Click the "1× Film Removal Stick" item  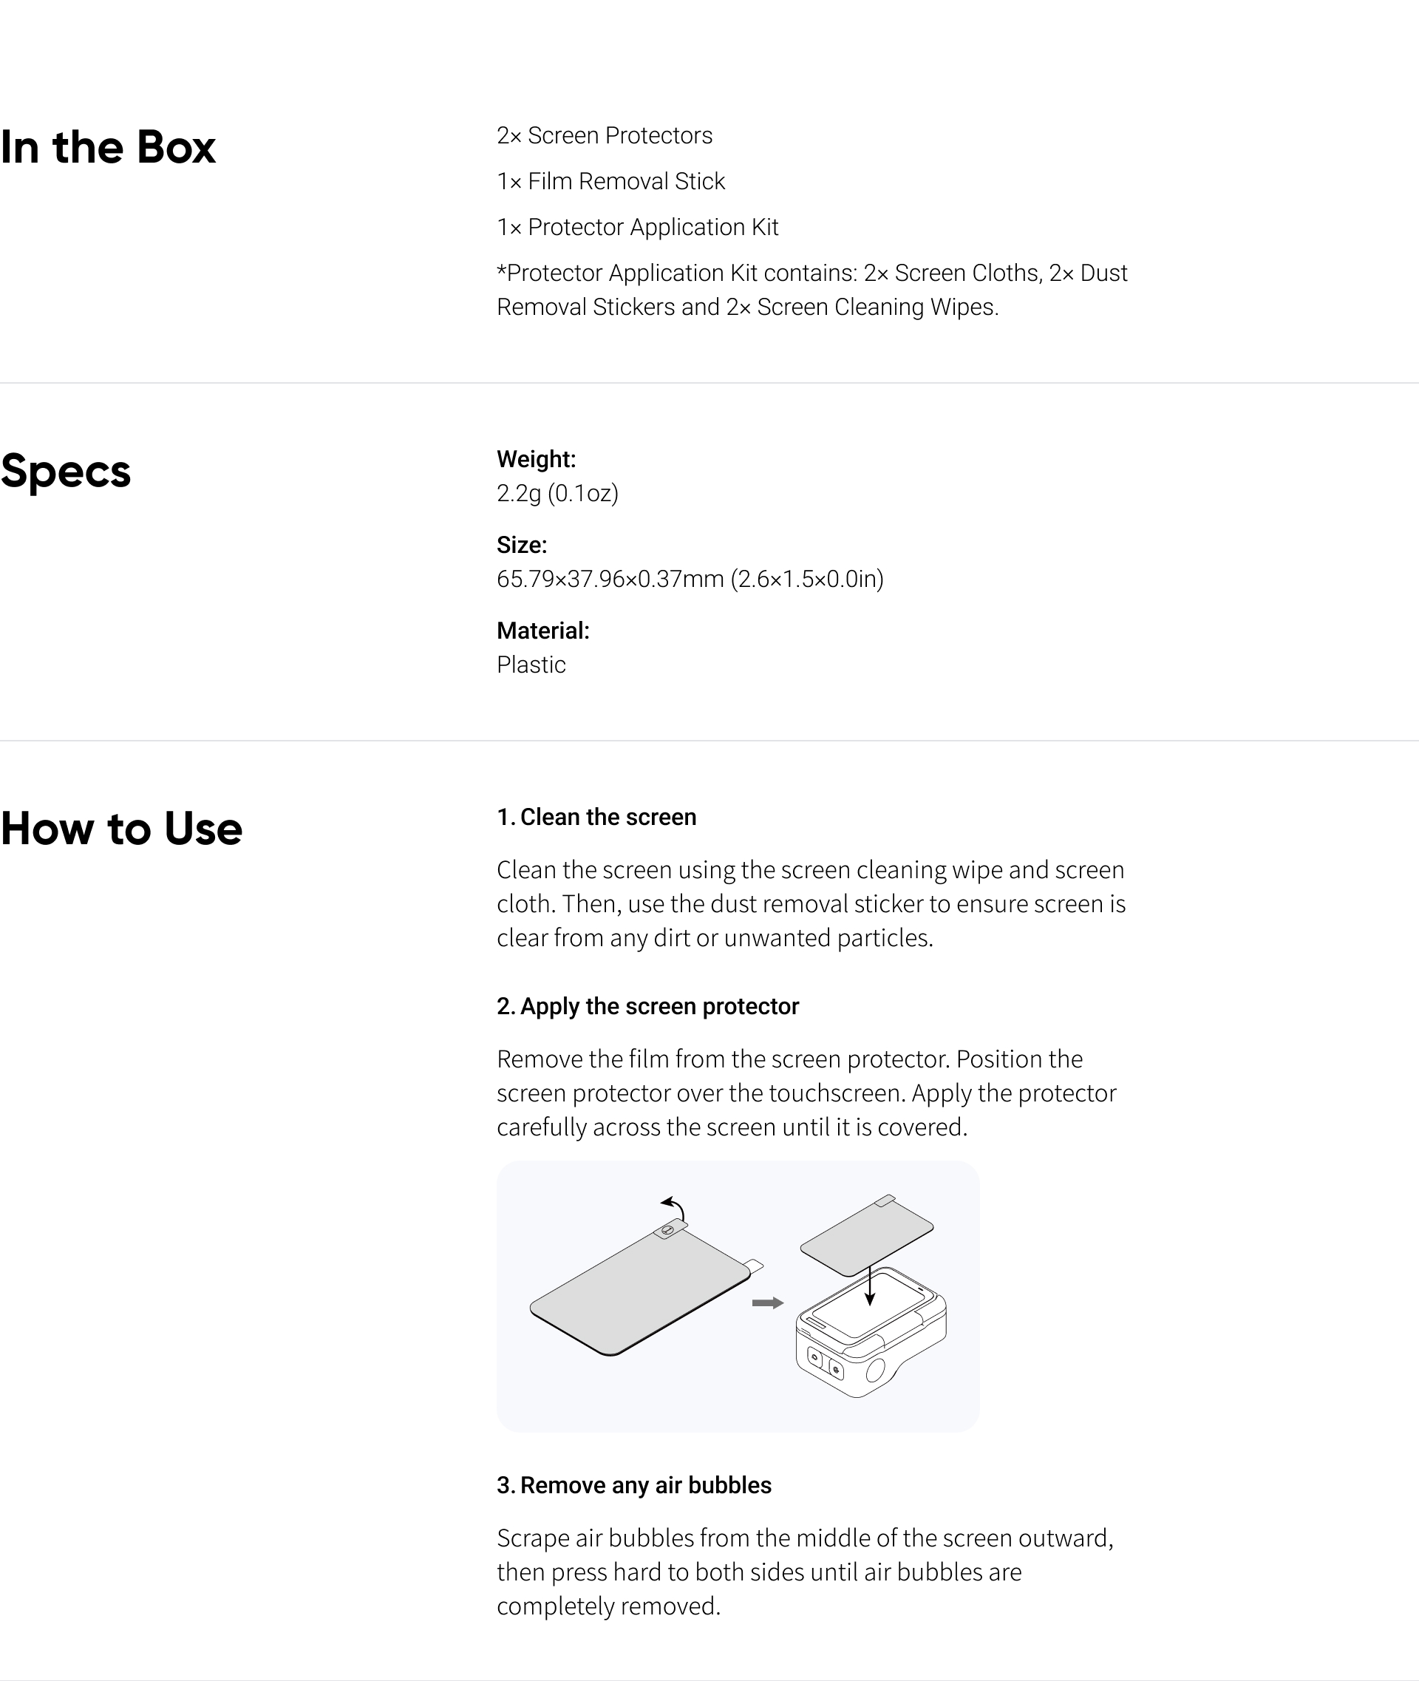click(x=610, y=181)
